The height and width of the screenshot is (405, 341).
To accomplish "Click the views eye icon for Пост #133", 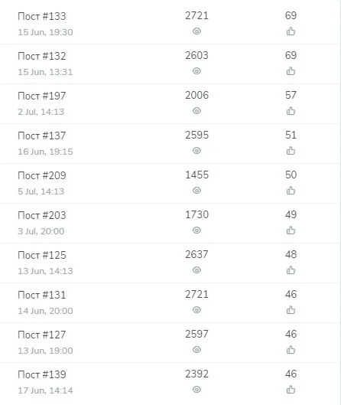I will (196, 31).
